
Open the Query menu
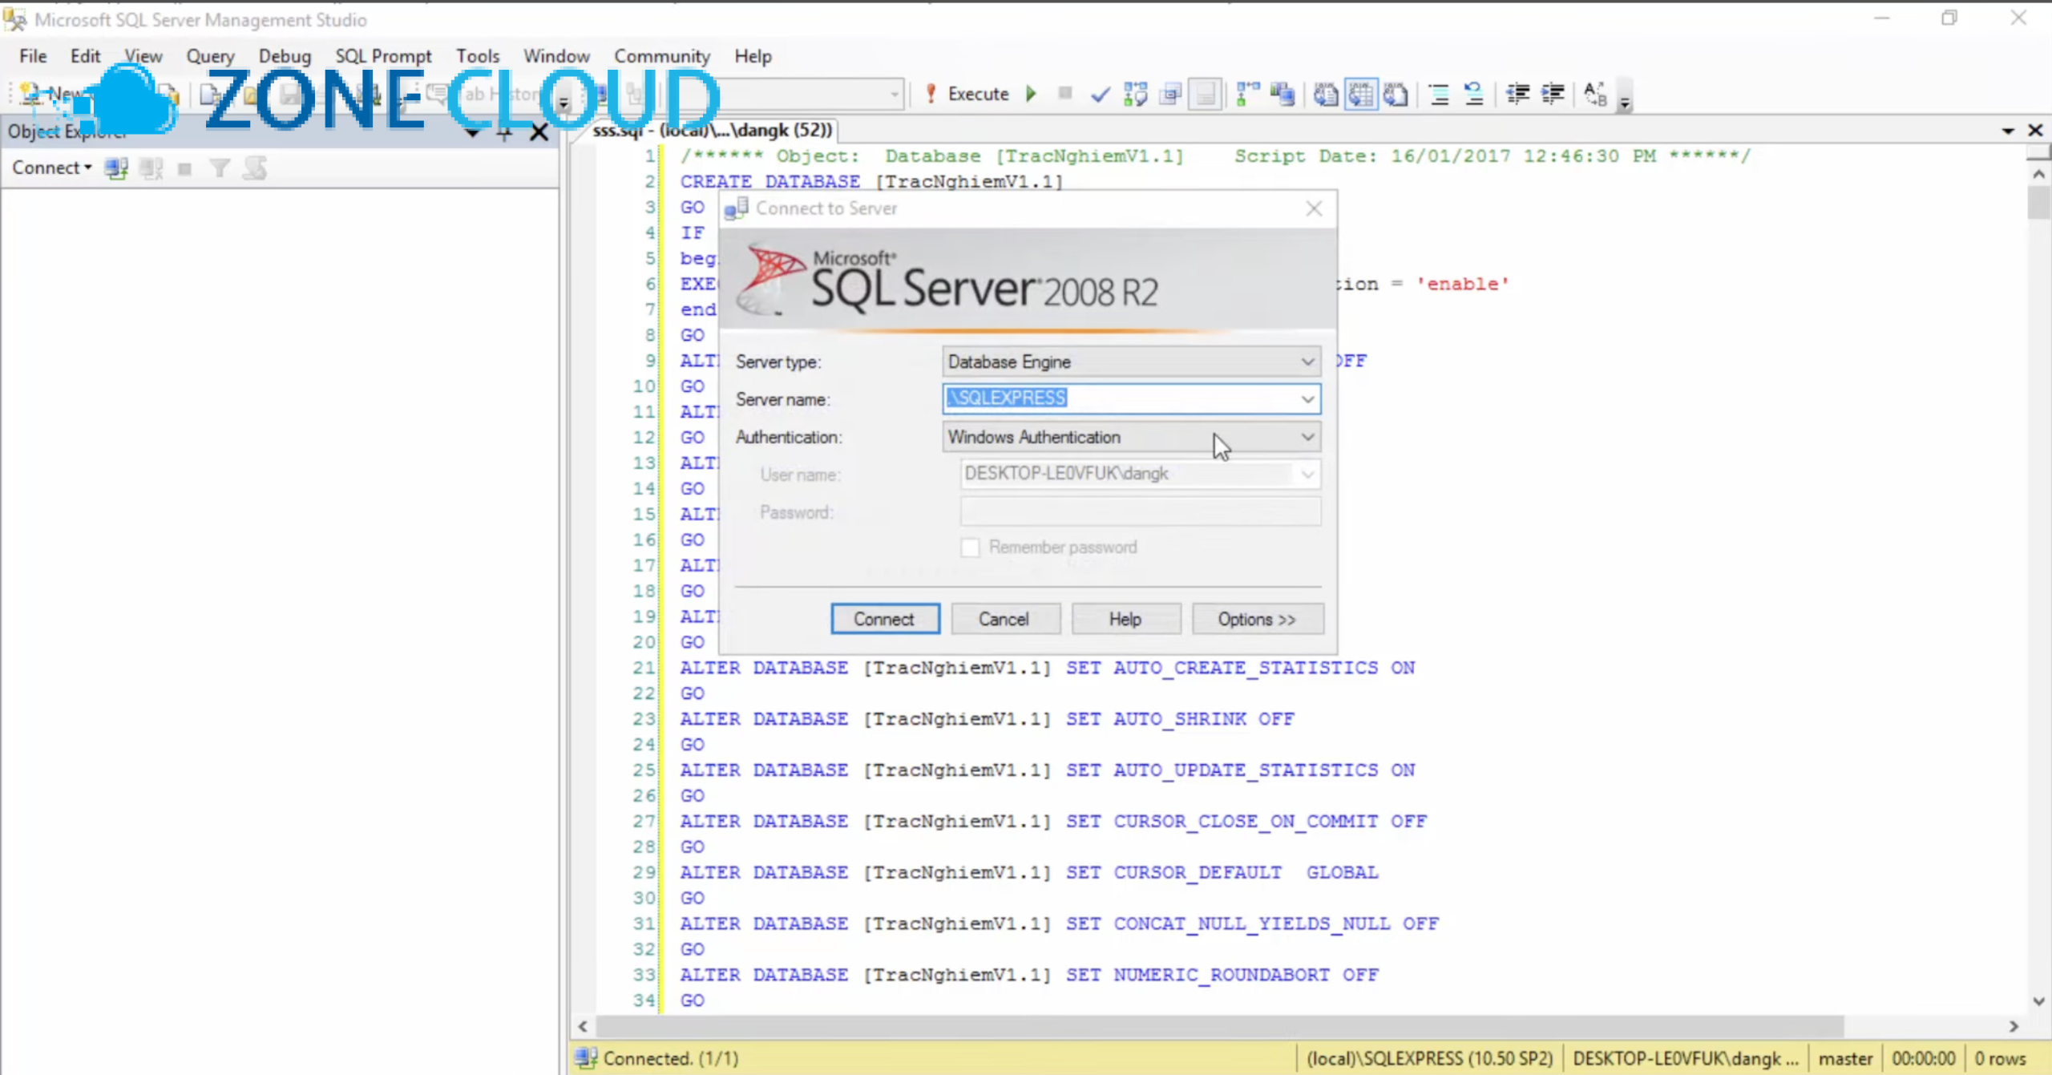pyautogui.click(x=210, y=56)
